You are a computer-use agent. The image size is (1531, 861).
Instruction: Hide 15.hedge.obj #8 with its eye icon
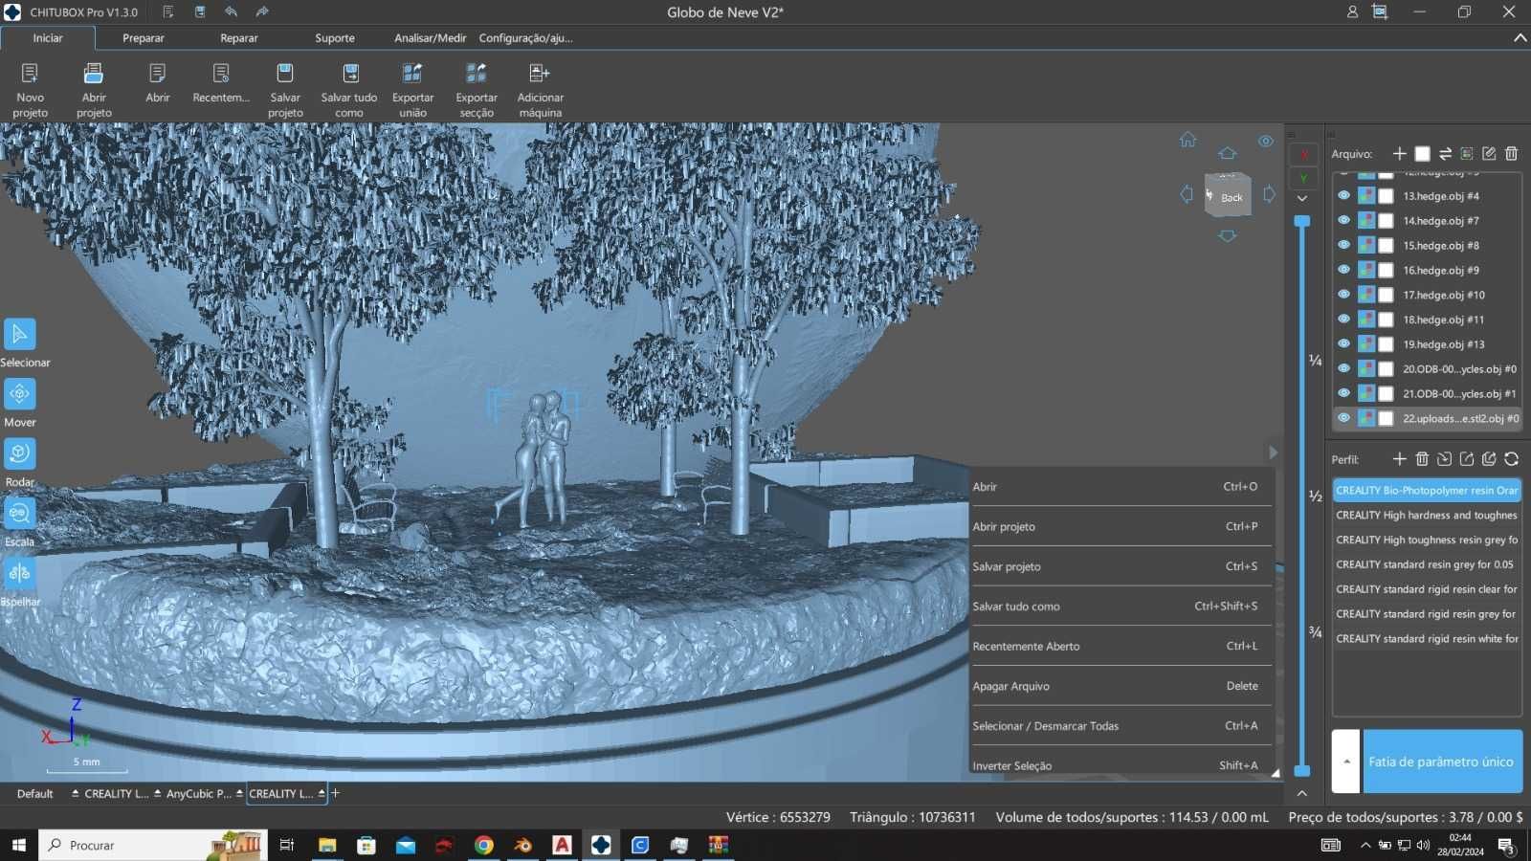(1343, 245)
